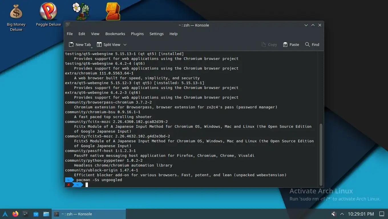Click the red error X prompt indicator
388x219 pixels.
point(68,185)
